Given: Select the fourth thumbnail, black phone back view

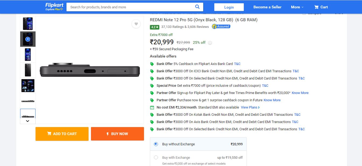Looking at the screenshot, I should coord(28,70).
